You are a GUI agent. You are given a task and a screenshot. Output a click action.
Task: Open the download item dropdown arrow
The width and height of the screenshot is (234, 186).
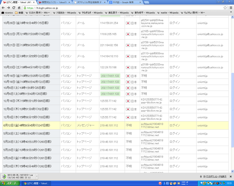coord(37,176)
